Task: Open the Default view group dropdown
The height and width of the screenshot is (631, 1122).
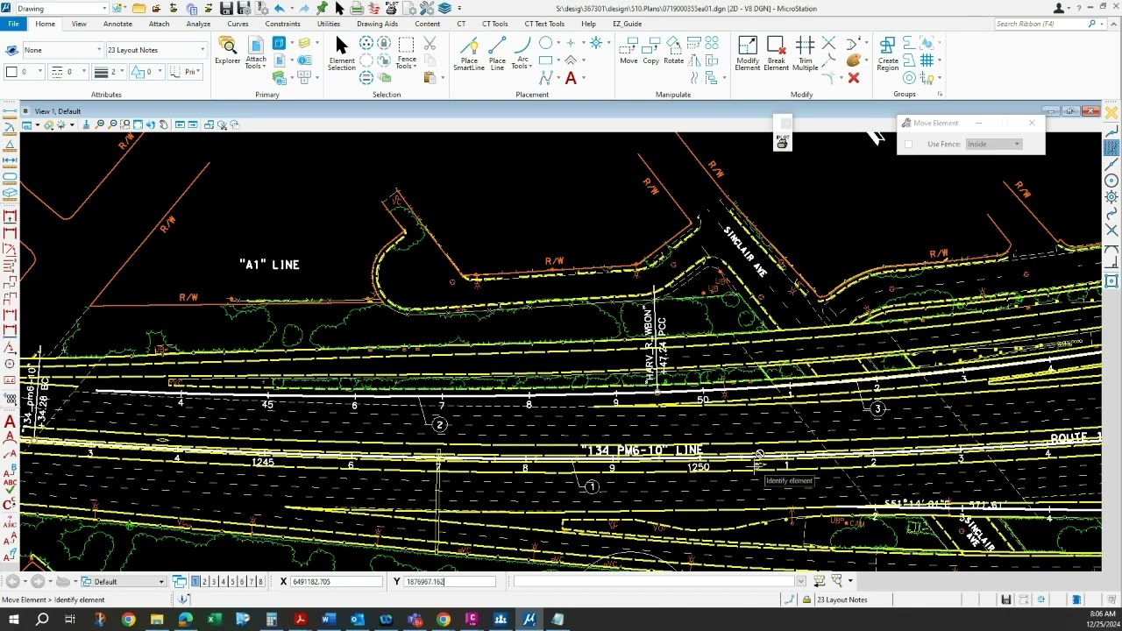Action: coord(124,582)
